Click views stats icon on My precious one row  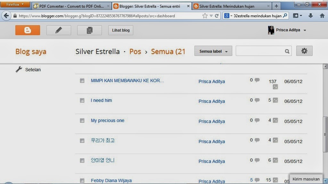275,120
